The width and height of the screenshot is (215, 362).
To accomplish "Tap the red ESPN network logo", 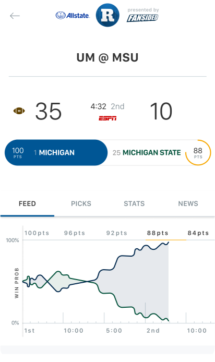I will pyautogui.click(x=107, y=118).
